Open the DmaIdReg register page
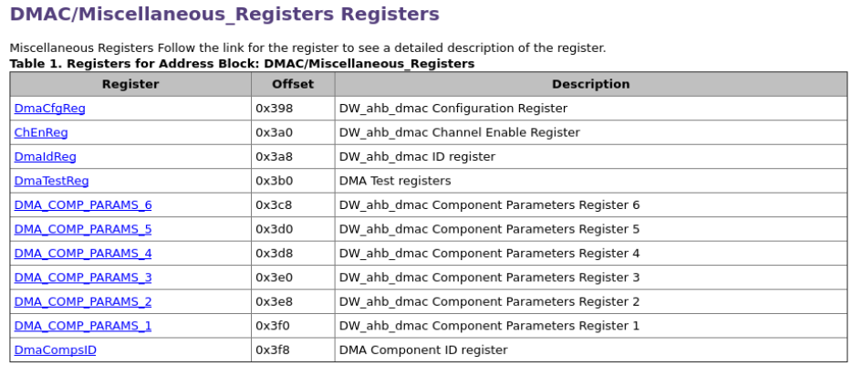Image resolution: width=853 pixels, height=366 pixels. (45, 157)
